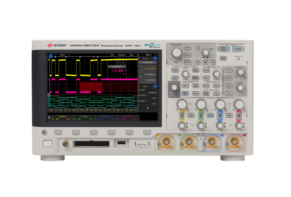Click the main menu icon at top-left of display

[x=50, y=56]
